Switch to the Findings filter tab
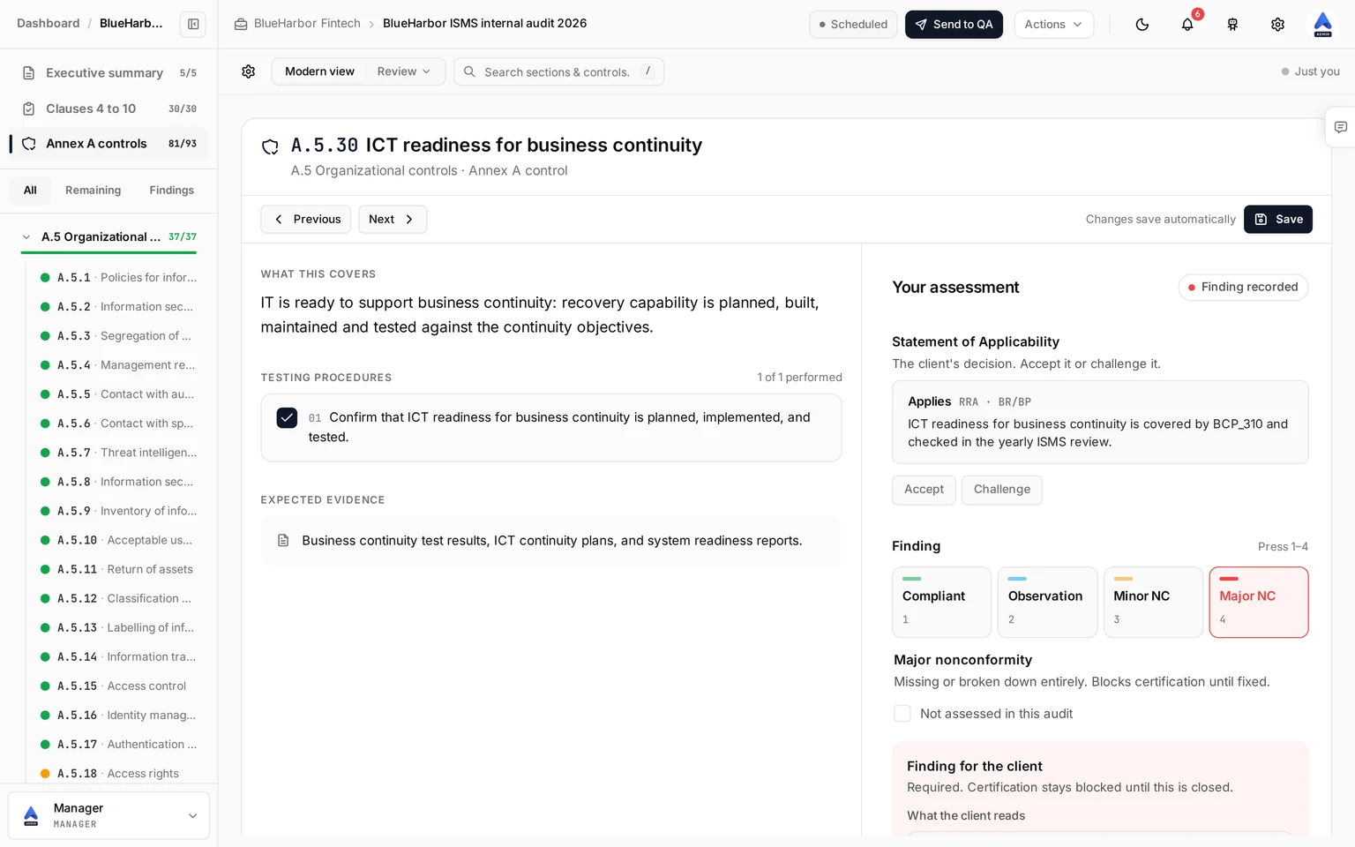The width and height of the screenshot is (1355, 847). tap(171, 190)
